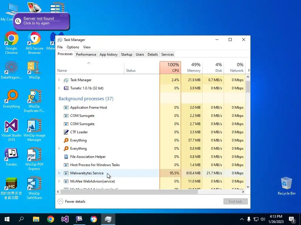Switch to Chrome in the taskbar
The width and height of the screenshot is (301, 225).
point(51,219)
